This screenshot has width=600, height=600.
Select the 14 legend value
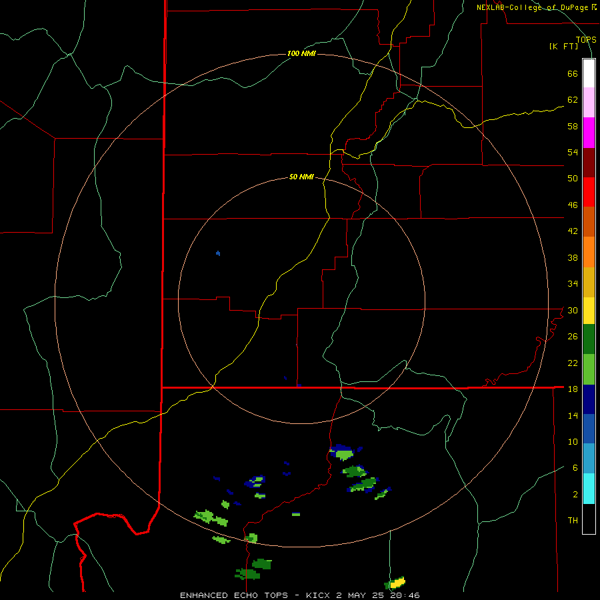pos(573,415)
